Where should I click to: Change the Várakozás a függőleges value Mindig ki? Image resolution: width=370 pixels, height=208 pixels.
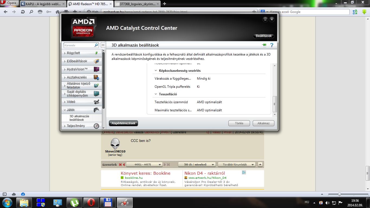pos(204,79)
